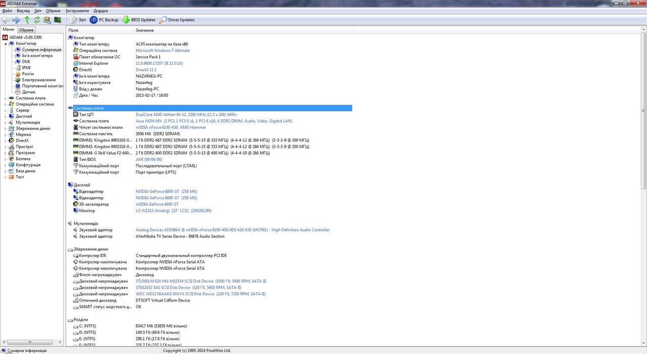Select the NAZAR4EG-PC computer name value
The image size is (647, 354).
coord(149,76)
